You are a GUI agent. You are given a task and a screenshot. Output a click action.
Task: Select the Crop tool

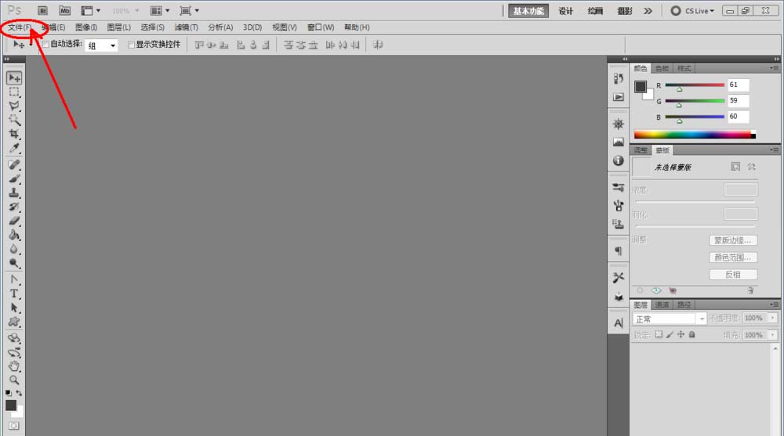click(x=14, y=134)
